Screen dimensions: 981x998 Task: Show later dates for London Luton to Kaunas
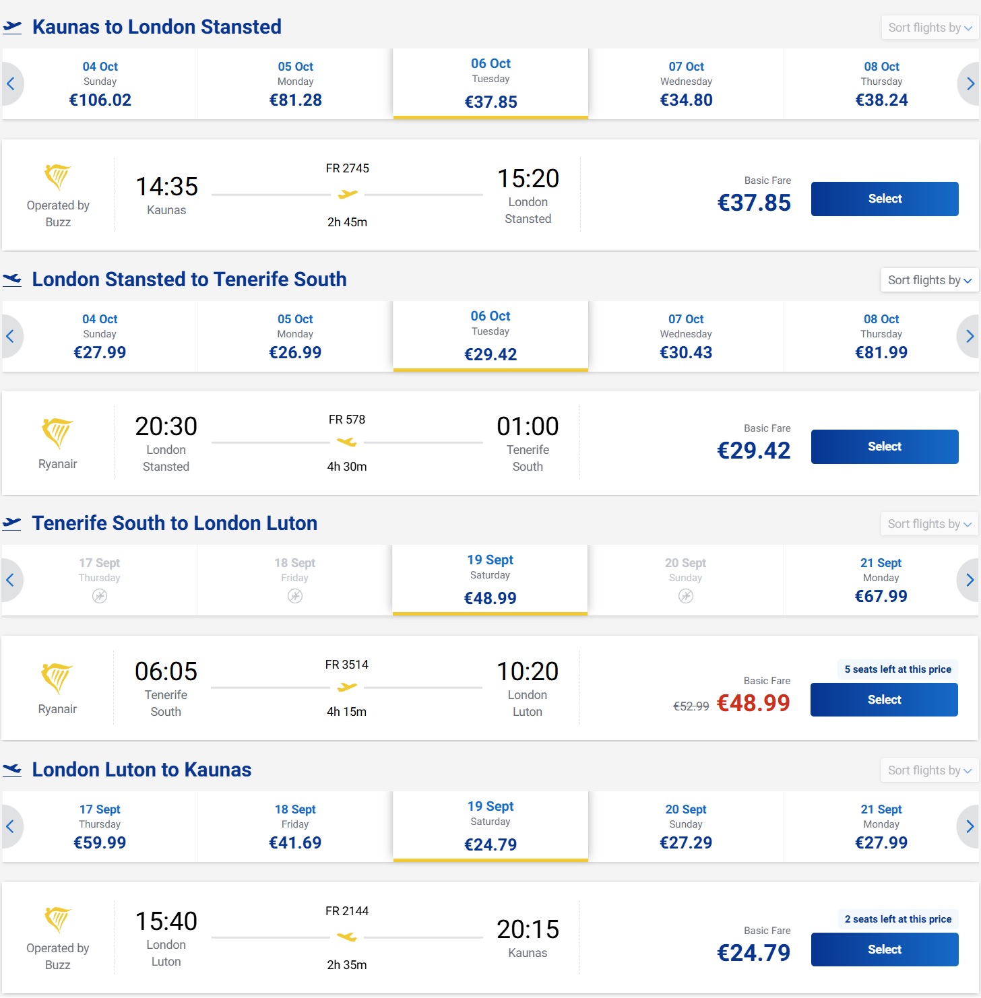tap(969, 826)
